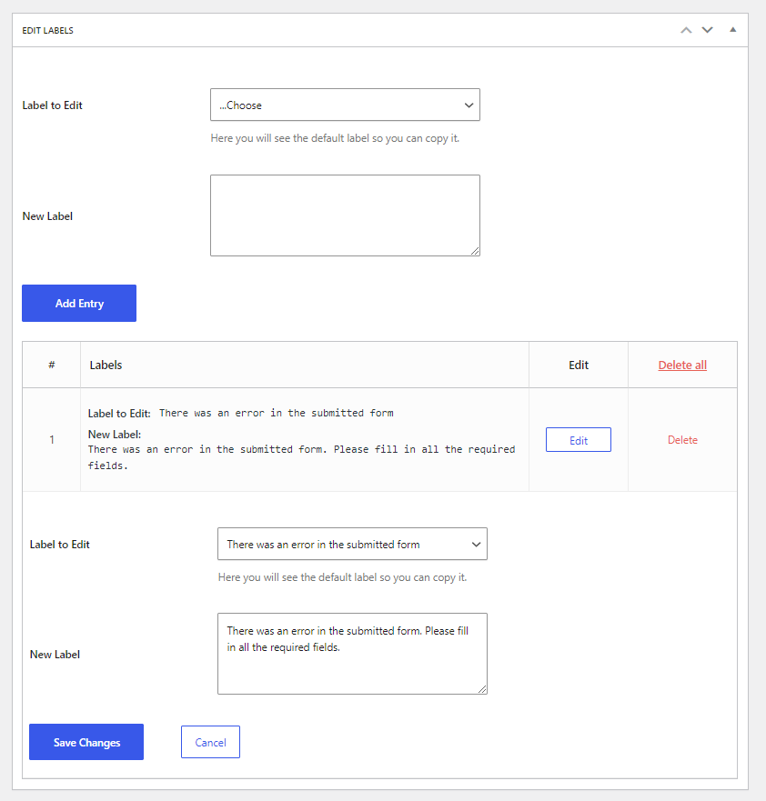Click the filled New Label textarea
The image size is (766, 801).
click(352, 654)
